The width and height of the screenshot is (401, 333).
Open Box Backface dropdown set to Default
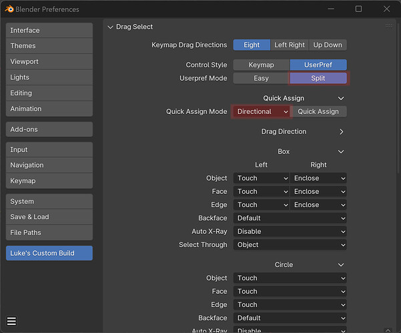[x=290, y=218]
